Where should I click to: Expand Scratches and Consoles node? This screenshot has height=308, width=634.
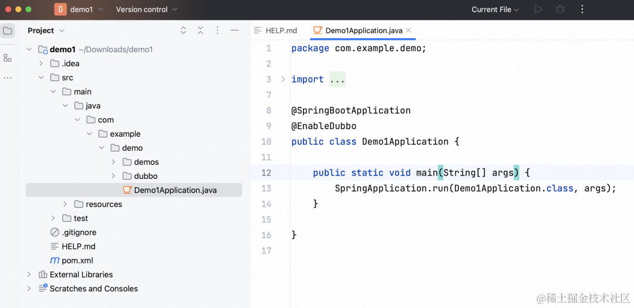point(29,289)
